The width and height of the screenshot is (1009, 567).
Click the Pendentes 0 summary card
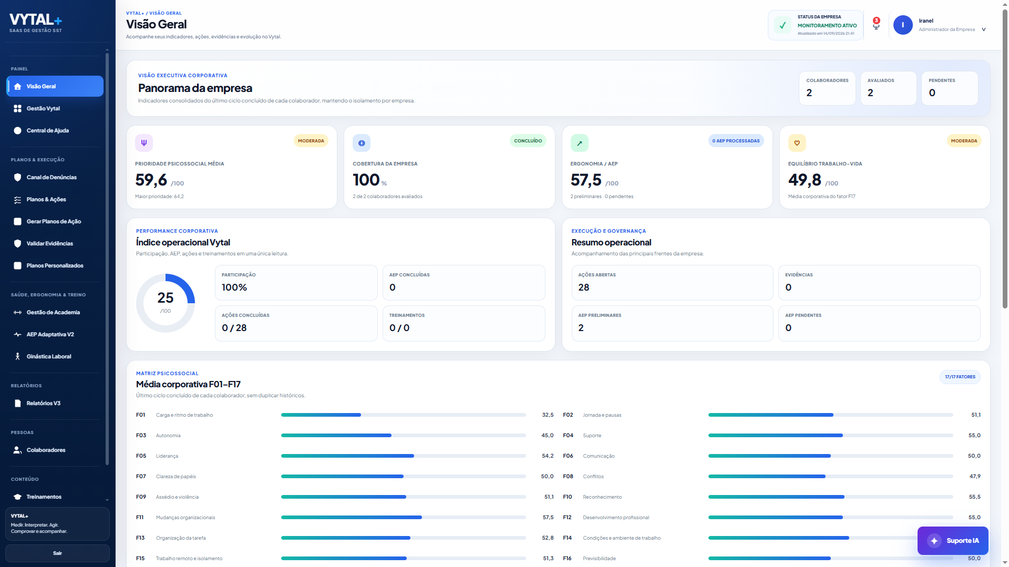pyautogui.click(x=950, y=88)
